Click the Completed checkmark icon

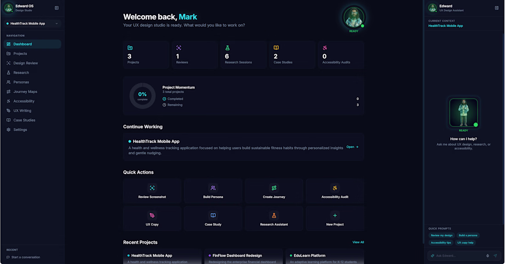[x=164, y=99]
